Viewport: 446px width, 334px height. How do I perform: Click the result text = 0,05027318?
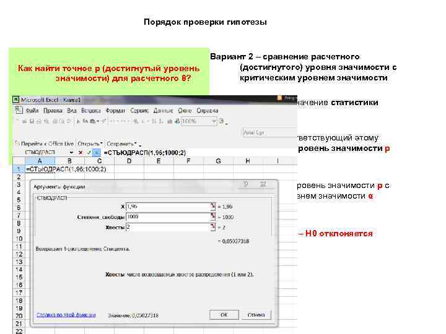pos(234,241)
